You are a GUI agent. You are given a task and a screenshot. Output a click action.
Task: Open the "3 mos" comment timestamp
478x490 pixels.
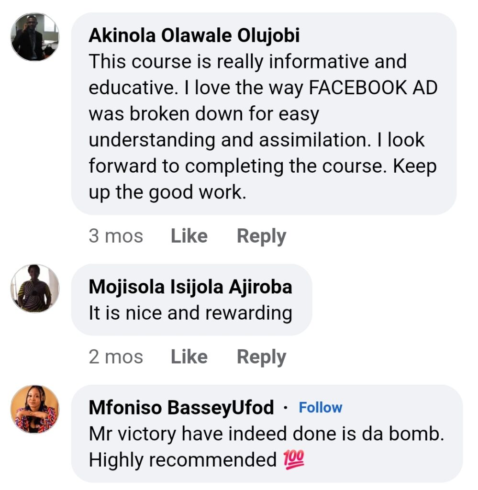(x=116, y=236)
